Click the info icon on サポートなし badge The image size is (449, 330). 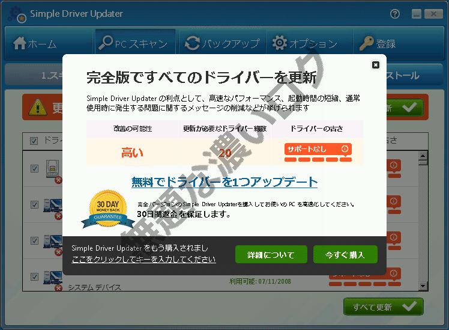[345, 149]
